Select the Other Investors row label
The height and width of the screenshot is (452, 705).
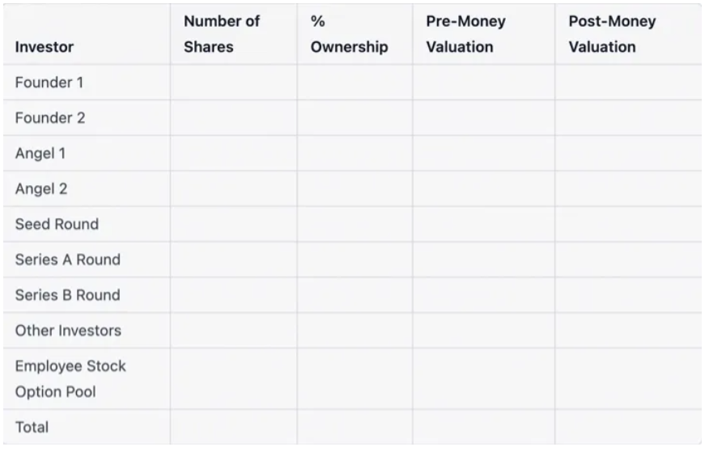point(68,331)
